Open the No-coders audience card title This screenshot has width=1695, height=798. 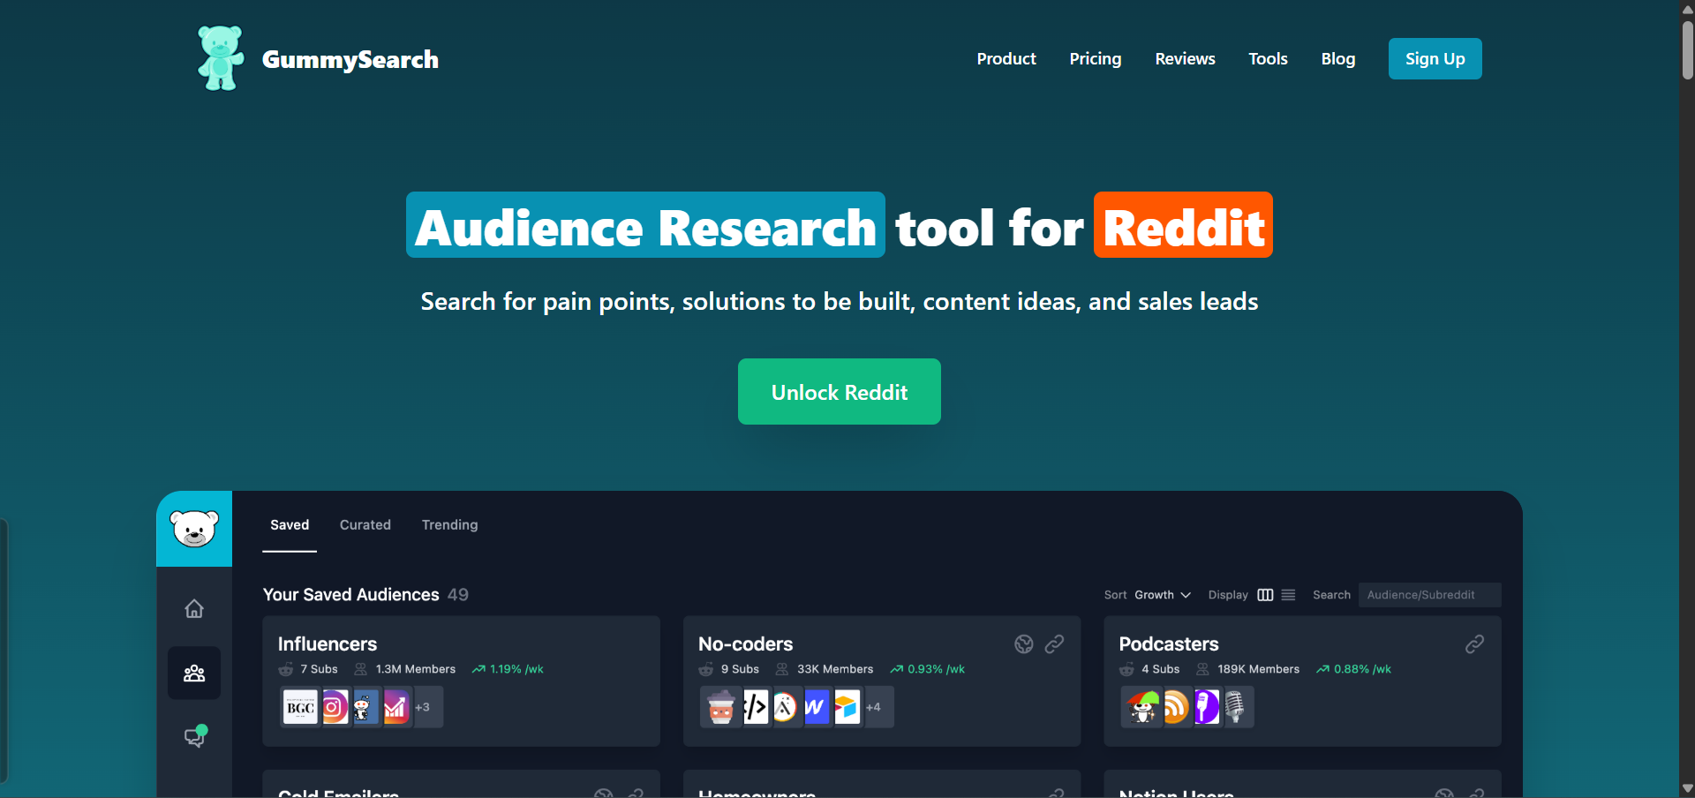pos(746,644)
